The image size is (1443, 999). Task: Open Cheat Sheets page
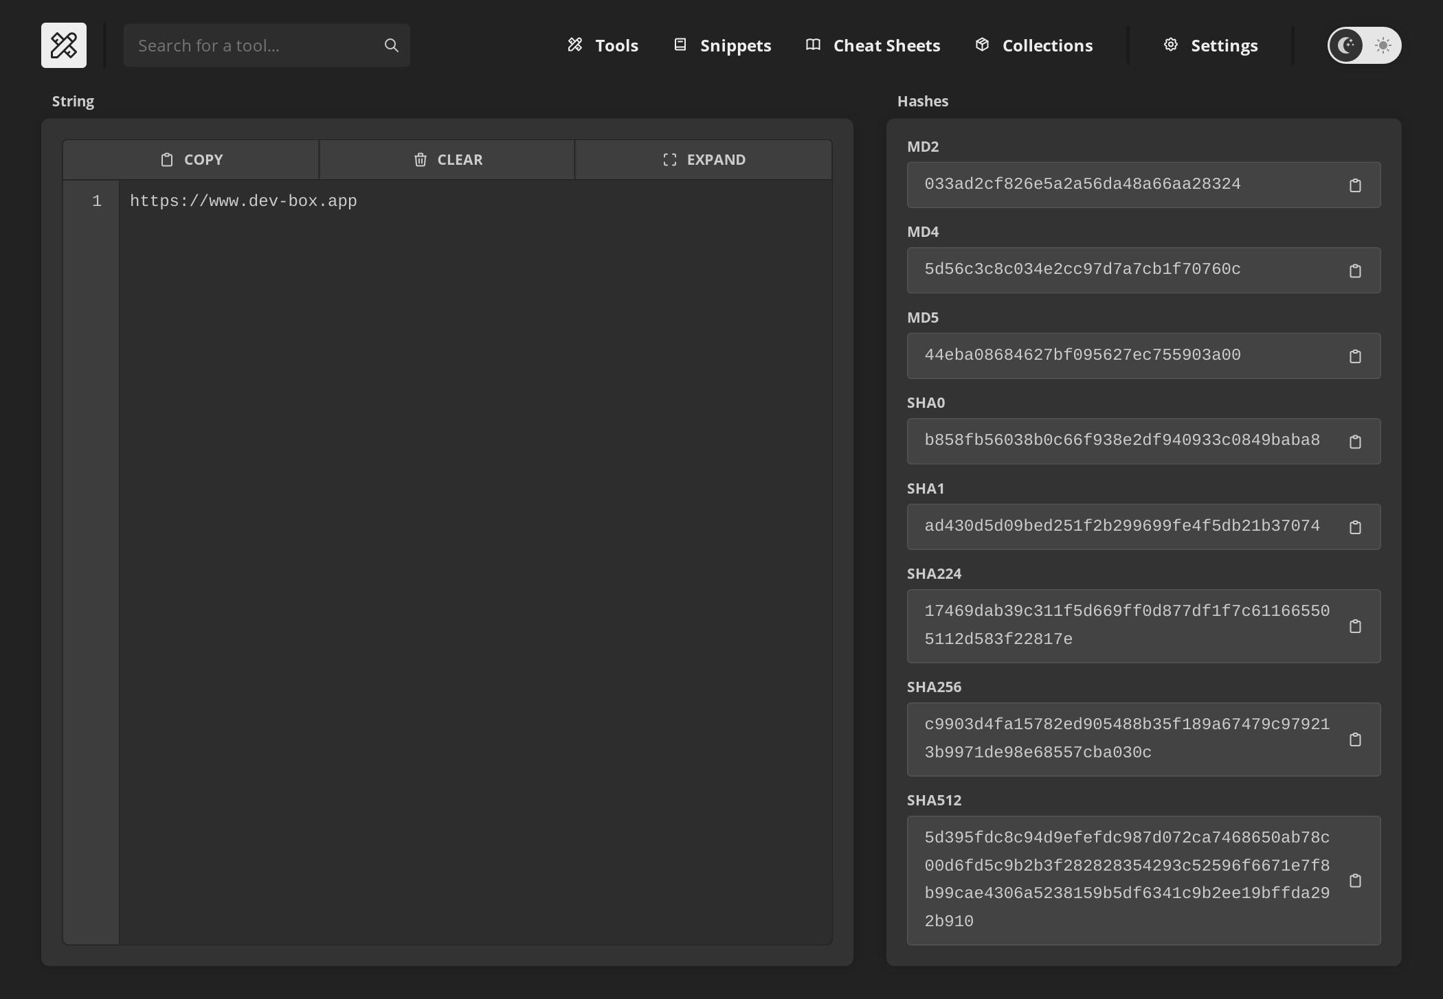click(x=873, y=45)
